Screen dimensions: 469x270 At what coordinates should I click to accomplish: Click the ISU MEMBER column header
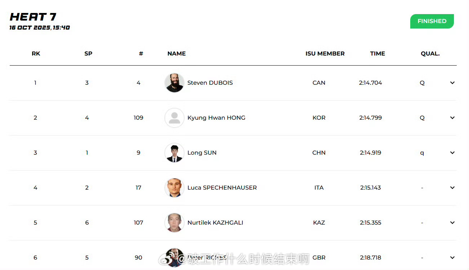click(x=325, y=54)
